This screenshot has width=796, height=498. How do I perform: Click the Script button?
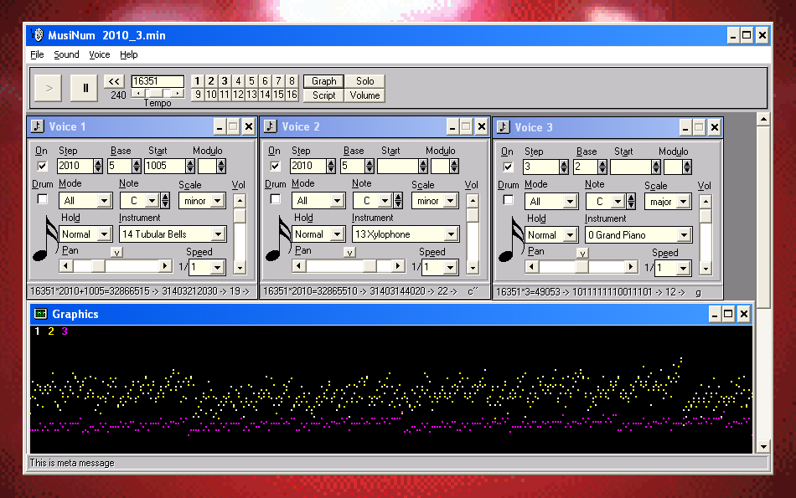click(324, 95)
